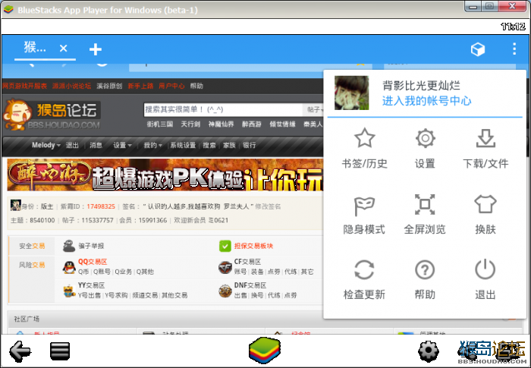
Task: Select the 猴... browser tab
Action: coord(35,48)
